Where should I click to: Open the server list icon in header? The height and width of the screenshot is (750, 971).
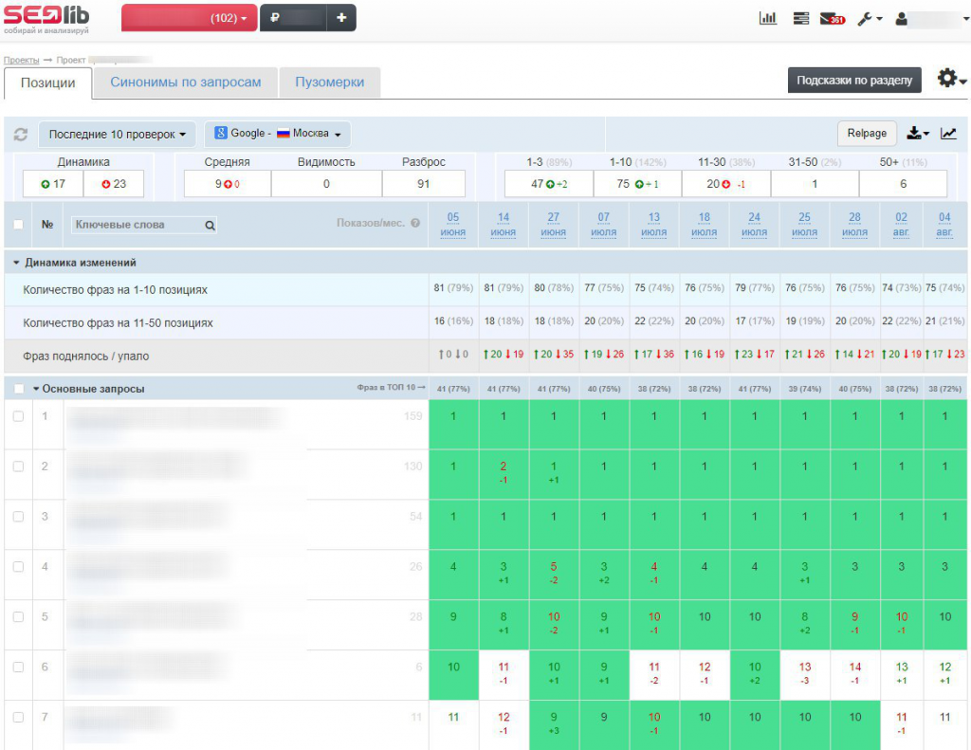(800, 19)
